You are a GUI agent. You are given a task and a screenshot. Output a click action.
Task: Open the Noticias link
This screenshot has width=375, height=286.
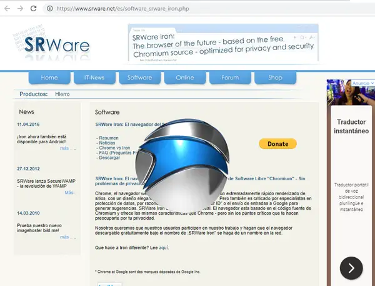(x=107, y=143)
